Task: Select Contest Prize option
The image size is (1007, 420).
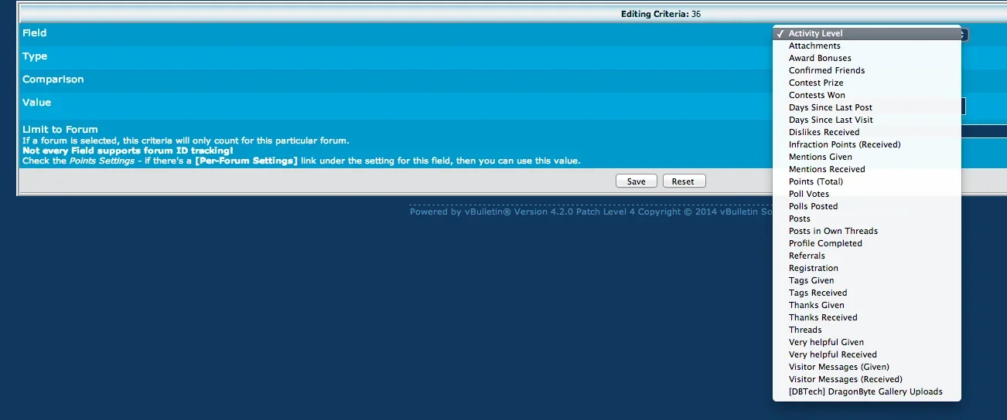Action: [x=867, y=83]
